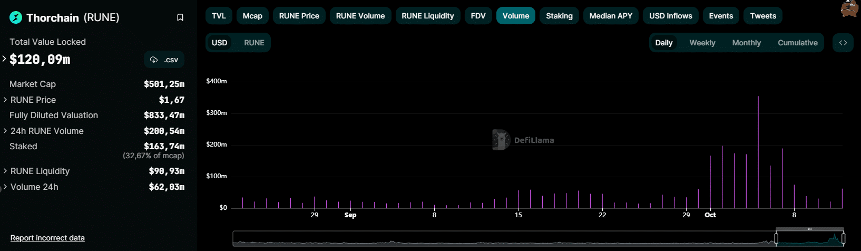Toggle the Mcap chart metric
The image size is (861, 251).
tap(252, 16)
